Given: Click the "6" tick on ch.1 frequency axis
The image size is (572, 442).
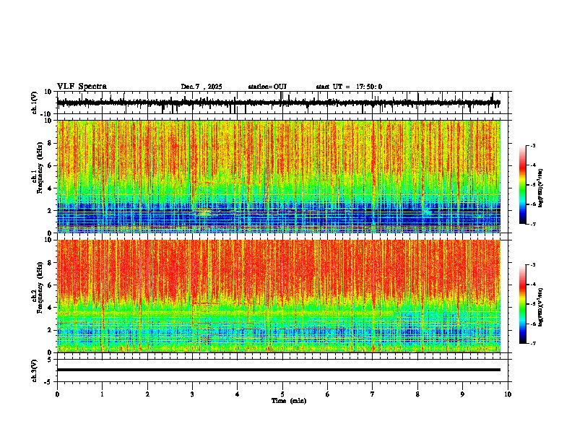Looking at the screenshot, I should coord(51,166).
